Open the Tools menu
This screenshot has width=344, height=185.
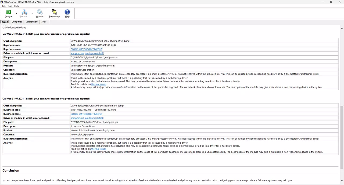10,6
